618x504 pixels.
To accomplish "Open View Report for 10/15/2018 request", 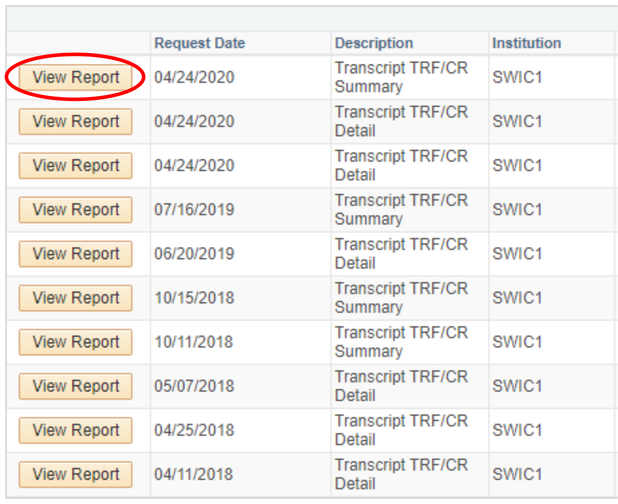I will click(76, 298).
